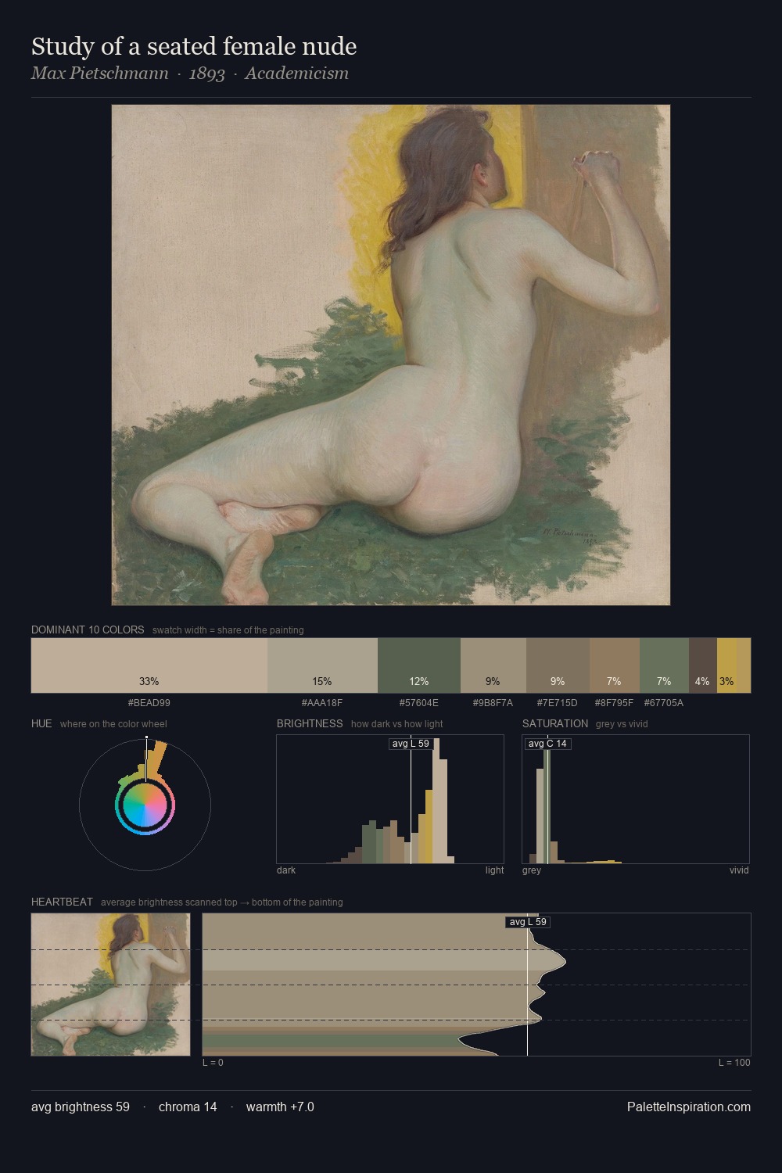Select the 9% swatch above #9B8F7A
The height and width of the screenshot is (1173, 782).
tap(493, 665)
